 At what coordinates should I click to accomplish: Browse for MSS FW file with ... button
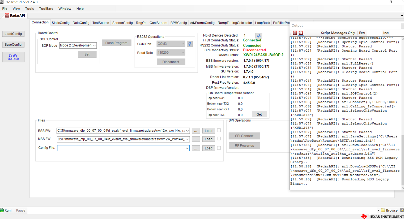click(x=196, y=139)
